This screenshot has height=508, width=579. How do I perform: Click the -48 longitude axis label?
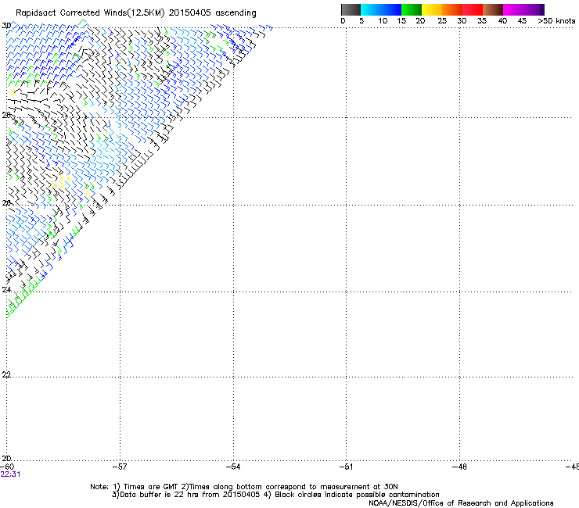459,467
